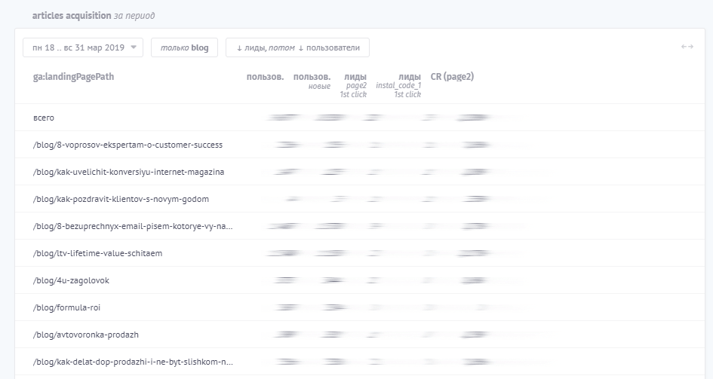Click the sort by 'лиды, потом пользователи' button

coord(297,47)
